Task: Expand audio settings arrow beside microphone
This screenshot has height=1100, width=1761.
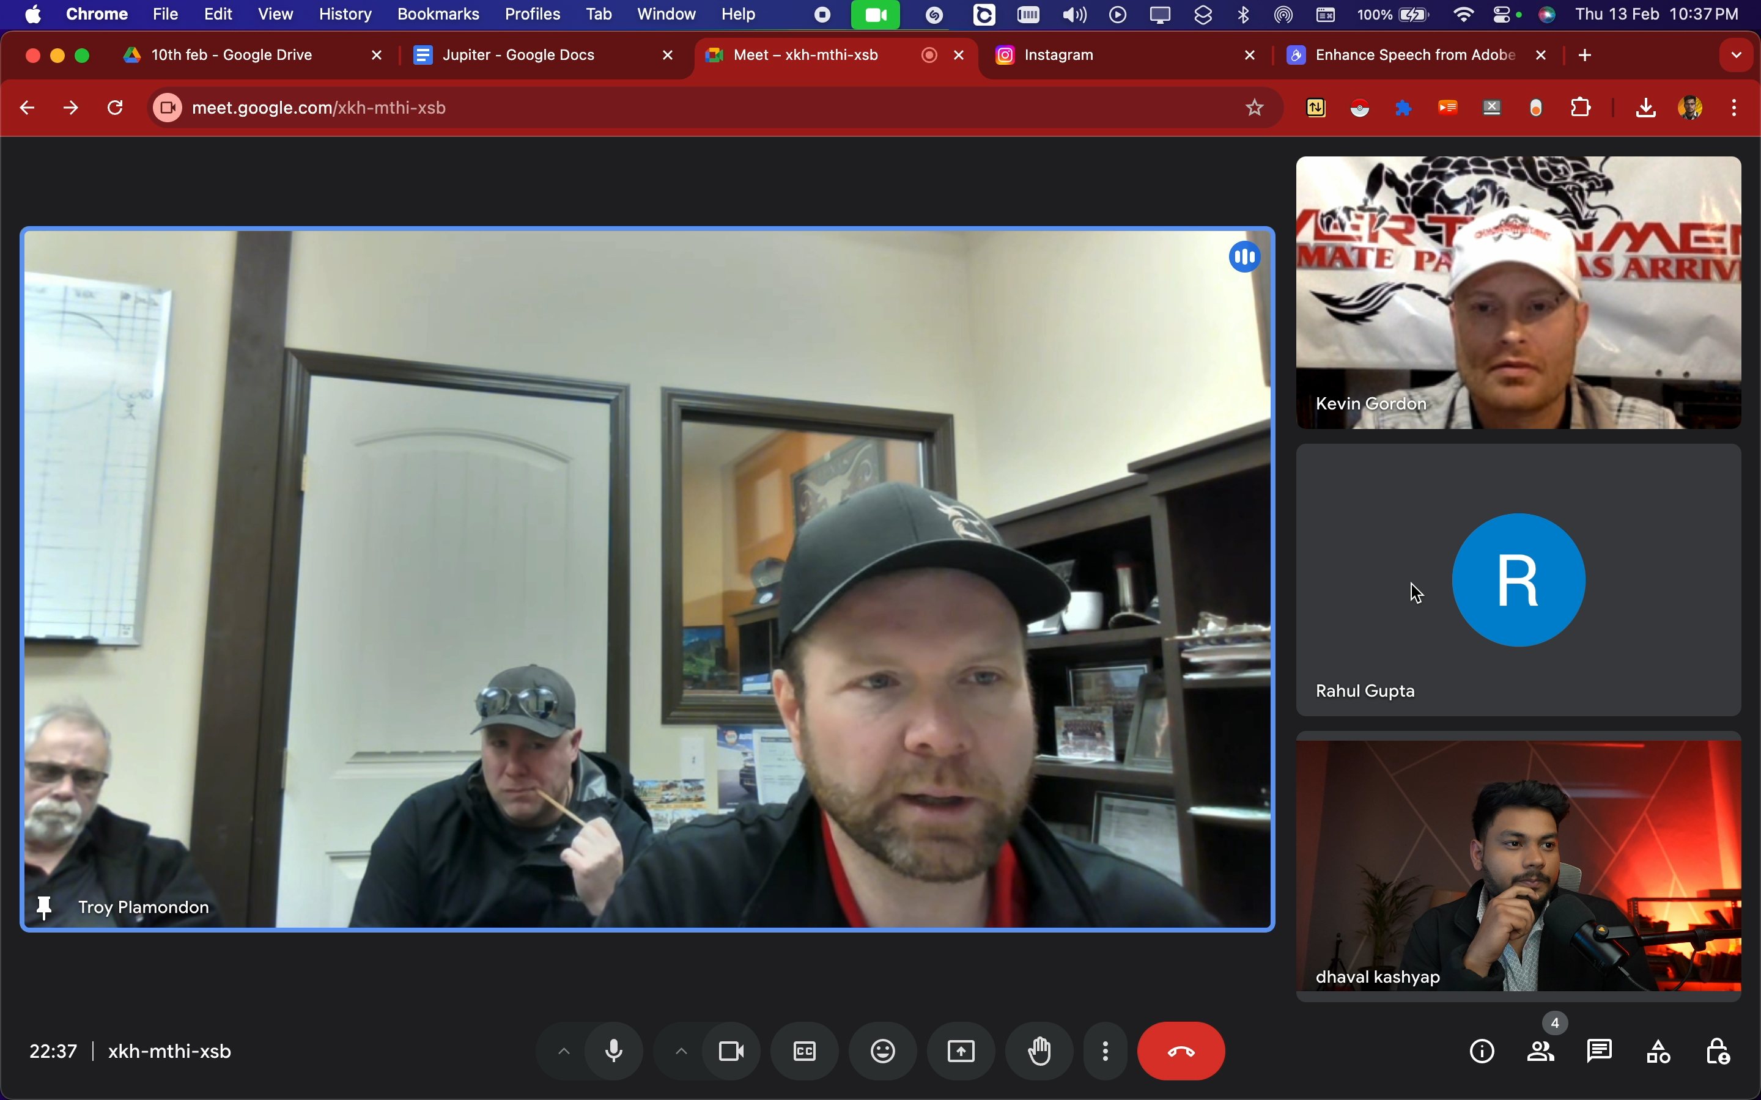Action: (x=564, y=1051)
